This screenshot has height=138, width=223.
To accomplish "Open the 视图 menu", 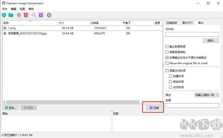I will click(22, 9).
